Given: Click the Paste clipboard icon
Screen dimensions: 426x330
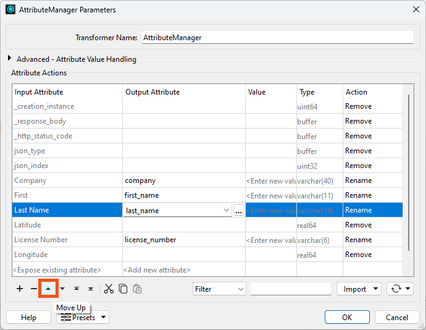Looking at the screenshot, I should pyautogui.click(x=137, y=289).
